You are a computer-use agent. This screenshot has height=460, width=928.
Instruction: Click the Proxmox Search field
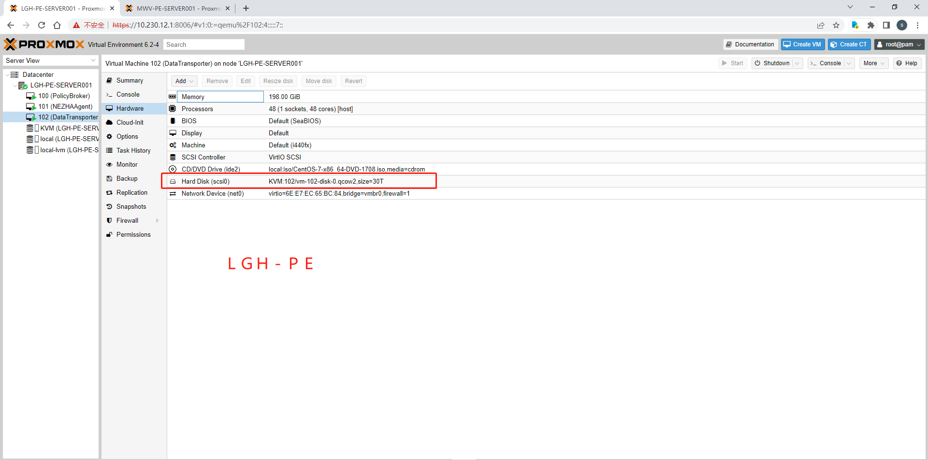tap(203, 44)
